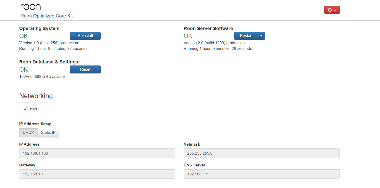
Task: Select DHCP for IP Address Setup
Action: tap(28, 133)
